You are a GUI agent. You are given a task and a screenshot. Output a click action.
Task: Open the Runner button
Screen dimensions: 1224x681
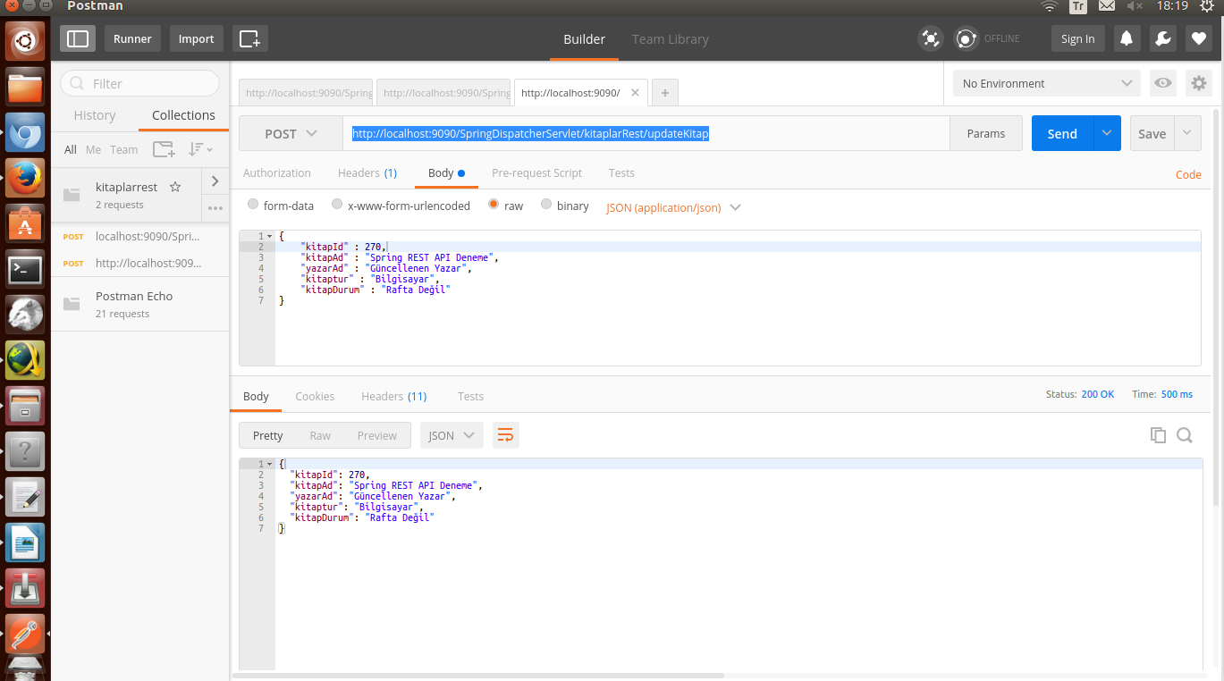pyautogui.click(x=132, y=38)
